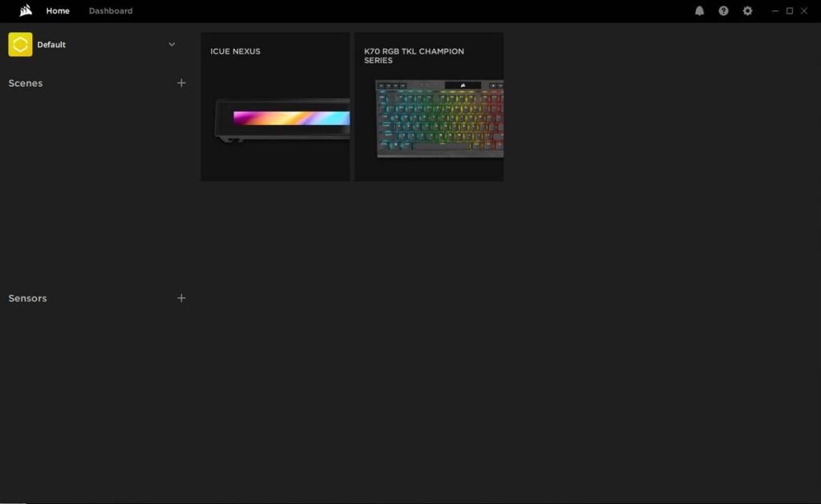The image size is (821, 504).
Task: Open the iCUE NEXUS device title
Action: point(235,51)
